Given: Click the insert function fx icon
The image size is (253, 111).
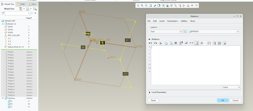Looking at the screenshot, I should click(202, 43).
